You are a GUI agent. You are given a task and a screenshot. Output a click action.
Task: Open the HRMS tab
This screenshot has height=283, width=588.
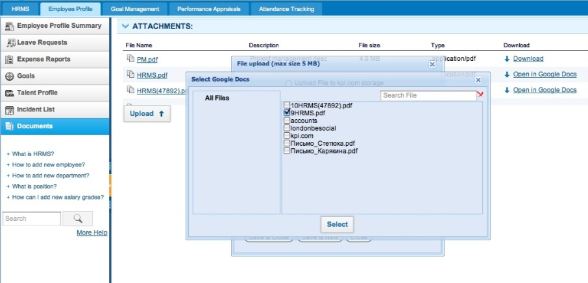pyautogui.click(x=20, y=8)
